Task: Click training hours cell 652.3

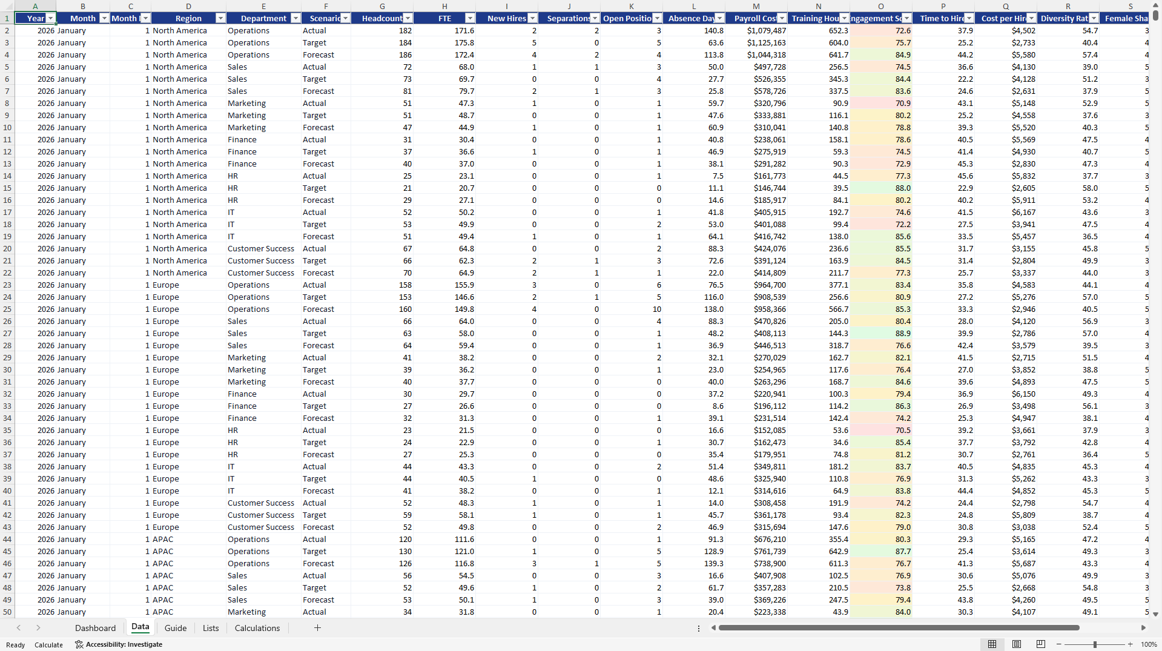Action: [819, 30]
